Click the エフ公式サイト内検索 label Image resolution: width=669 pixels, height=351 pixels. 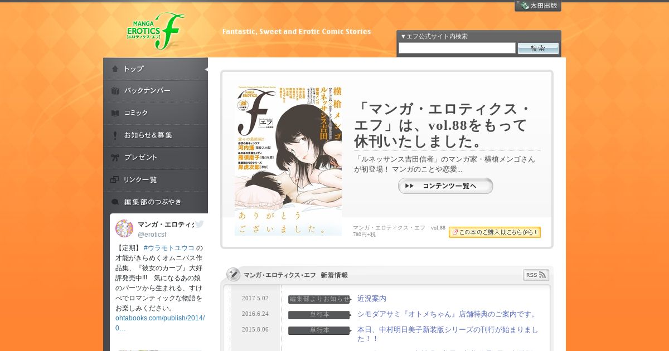[434, 36]
